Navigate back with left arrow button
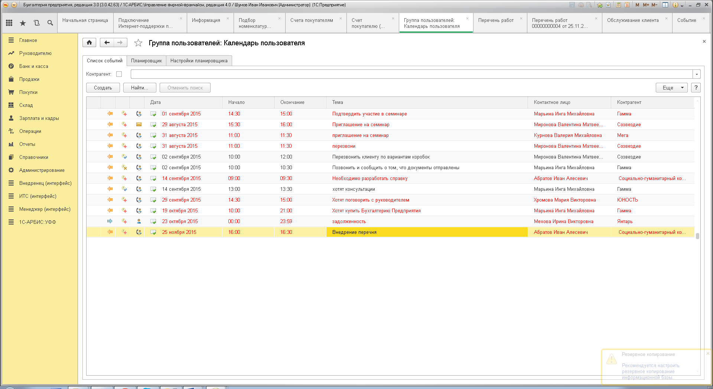Viewport: 713px width, 389px height. pos(107,43)
